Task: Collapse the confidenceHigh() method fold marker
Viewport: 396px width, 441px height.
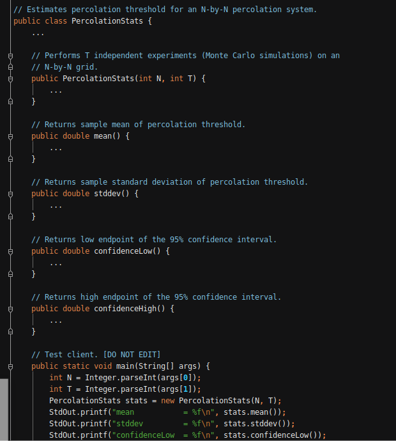Action: coord(10,309)
